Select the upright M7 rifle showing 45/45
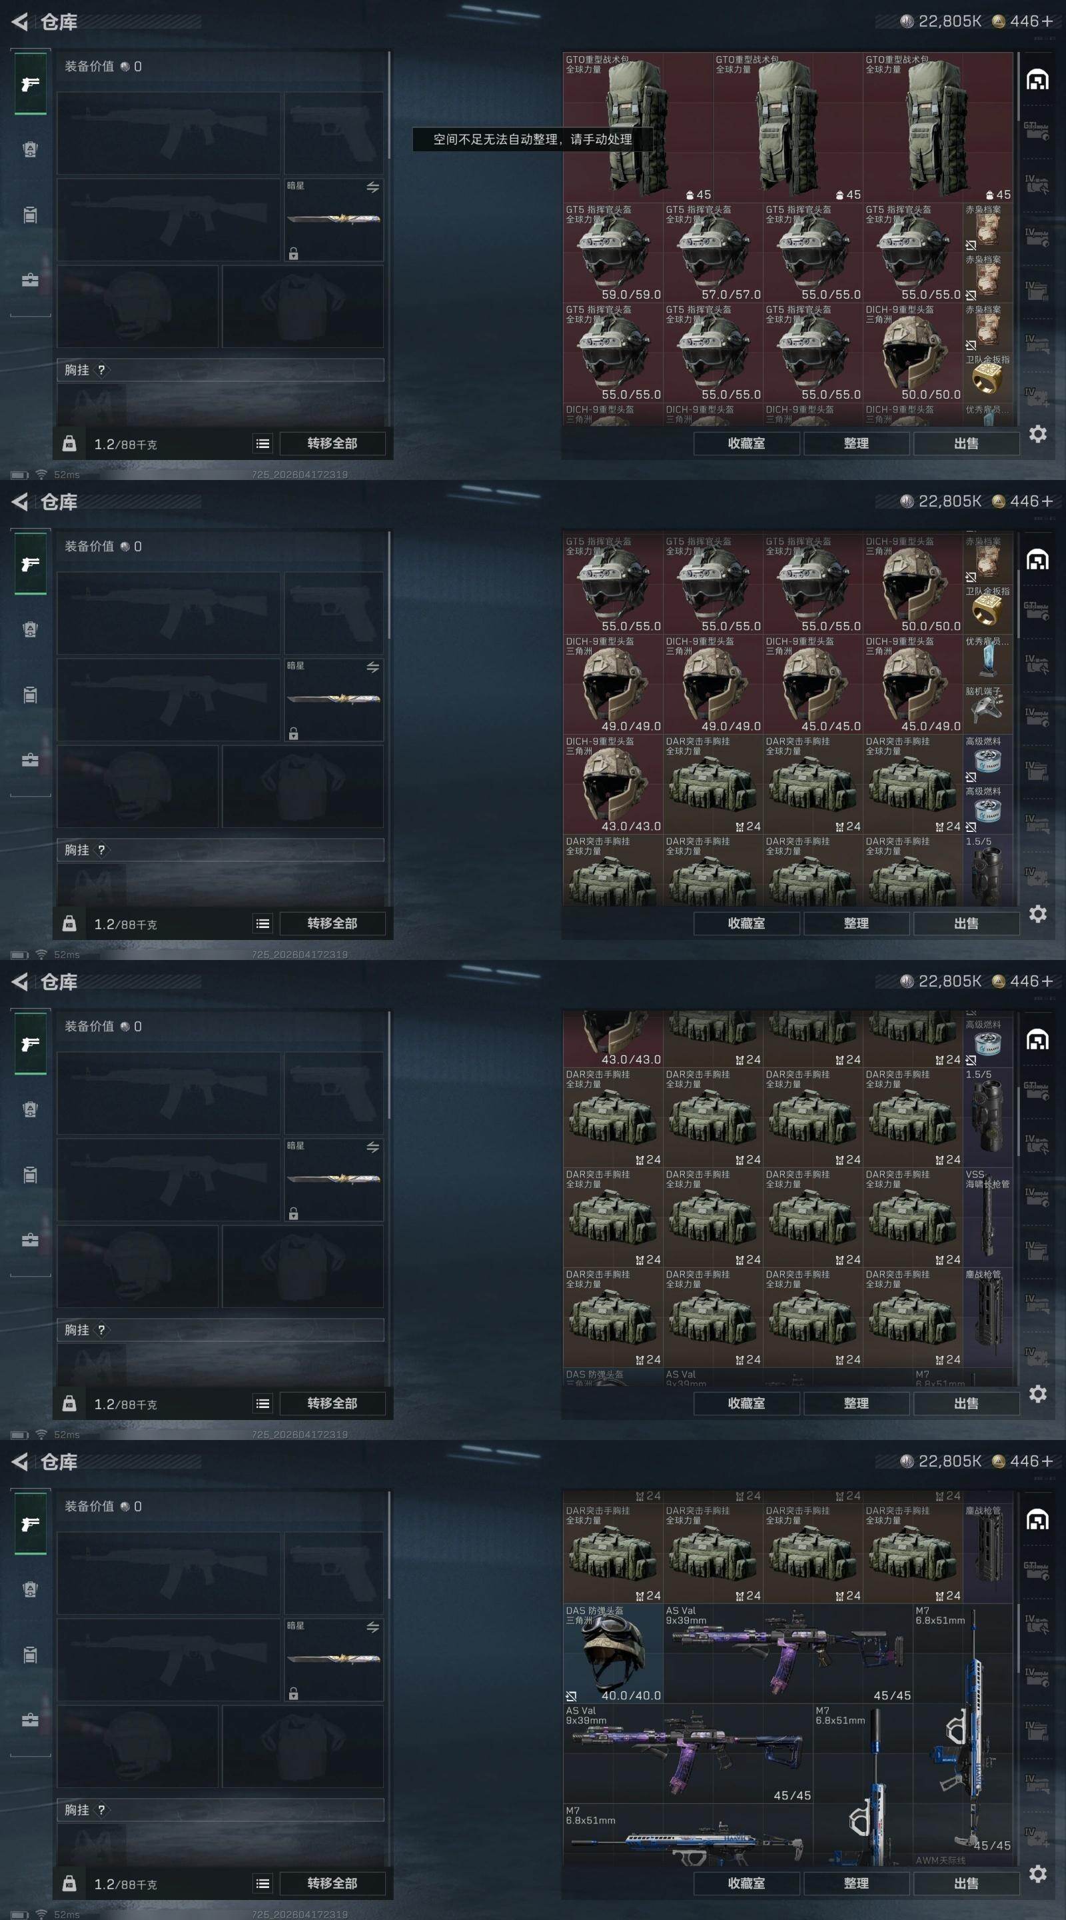1066x1920 pixels. (x=963, y=1729)
